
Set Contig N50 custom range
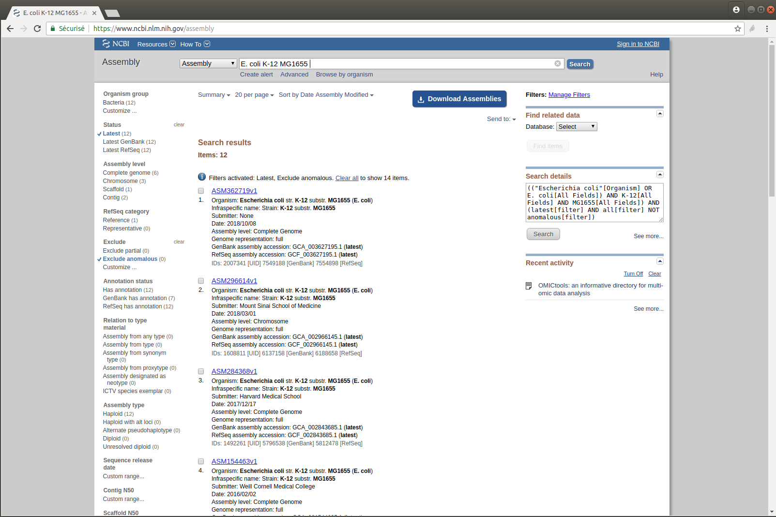click(123, 499)
